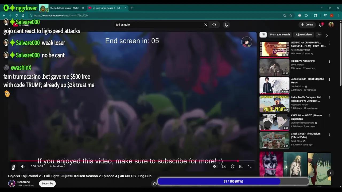Enter fullscreen mode on the video
This screenshot has height=192, width=342.
[x=250, y=166]
